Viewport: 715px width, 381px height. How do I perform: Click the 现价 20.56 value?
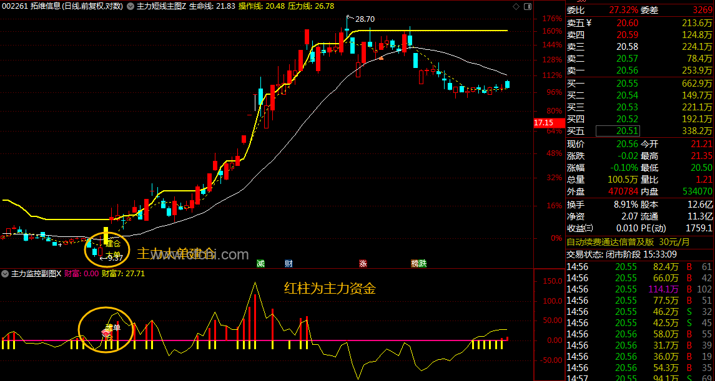pos(628,144)
